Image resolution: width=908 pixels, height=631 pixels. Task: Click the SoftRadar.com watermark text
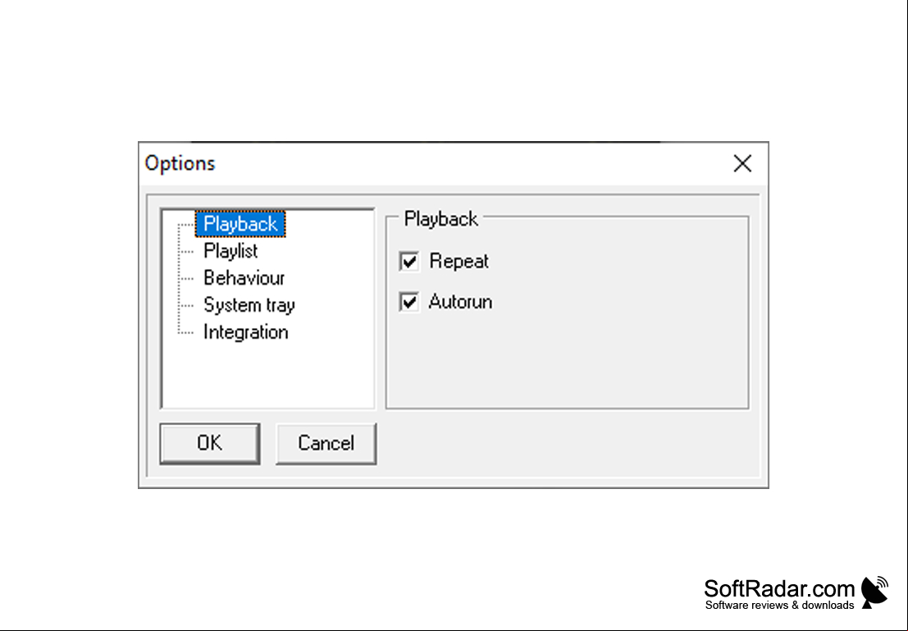(x=779, y=588)
